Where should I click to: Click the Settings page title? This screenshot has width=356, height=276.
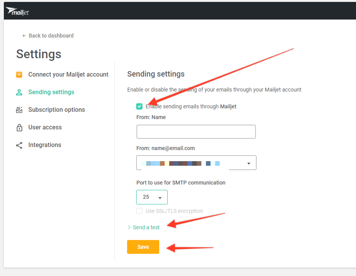tap(39, 54)
